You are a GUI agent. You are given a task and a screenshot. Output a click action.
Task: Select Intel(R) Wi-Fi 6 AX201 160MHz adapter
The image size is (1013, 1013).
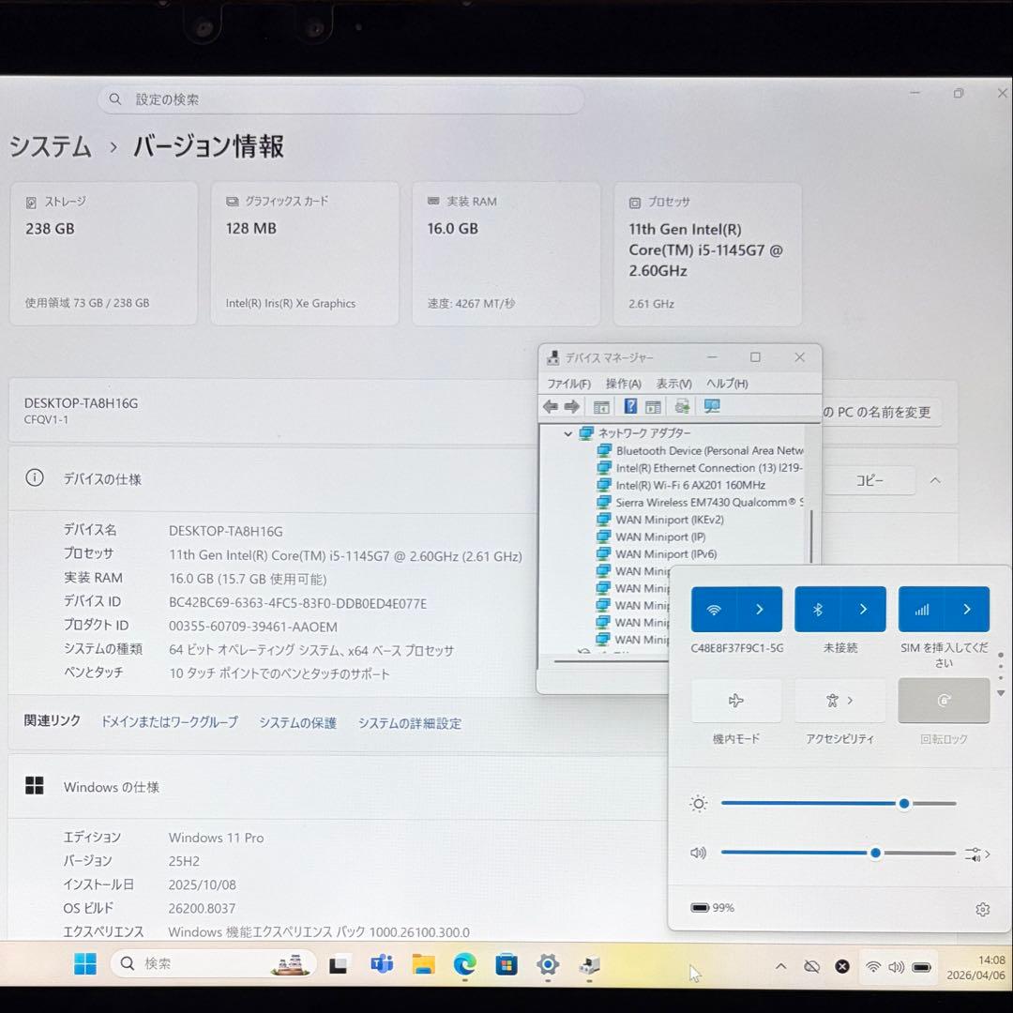pyautogui.click(x=682, y=485)
